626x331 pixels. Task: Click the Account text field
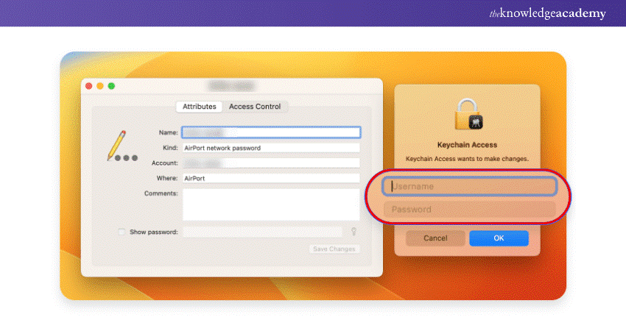[x=270, y=163]
